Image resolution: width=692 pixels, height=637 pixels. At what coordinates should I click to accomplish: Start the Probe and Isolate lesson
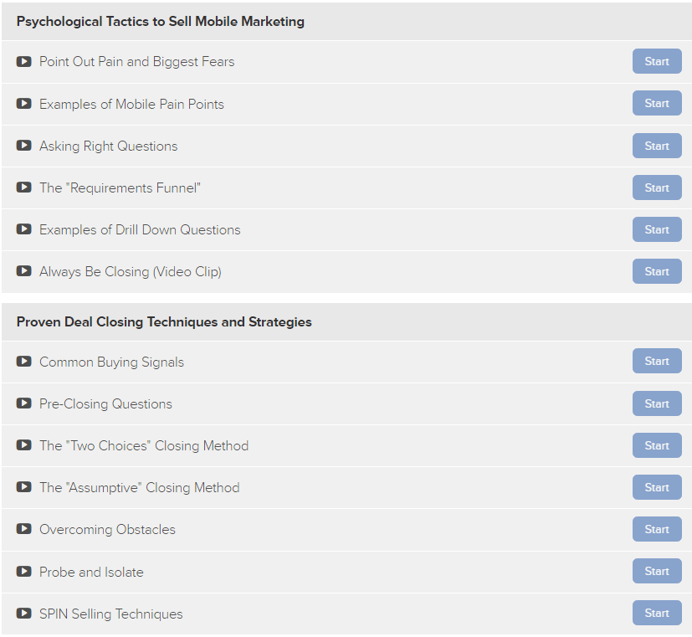pos(657,571)
